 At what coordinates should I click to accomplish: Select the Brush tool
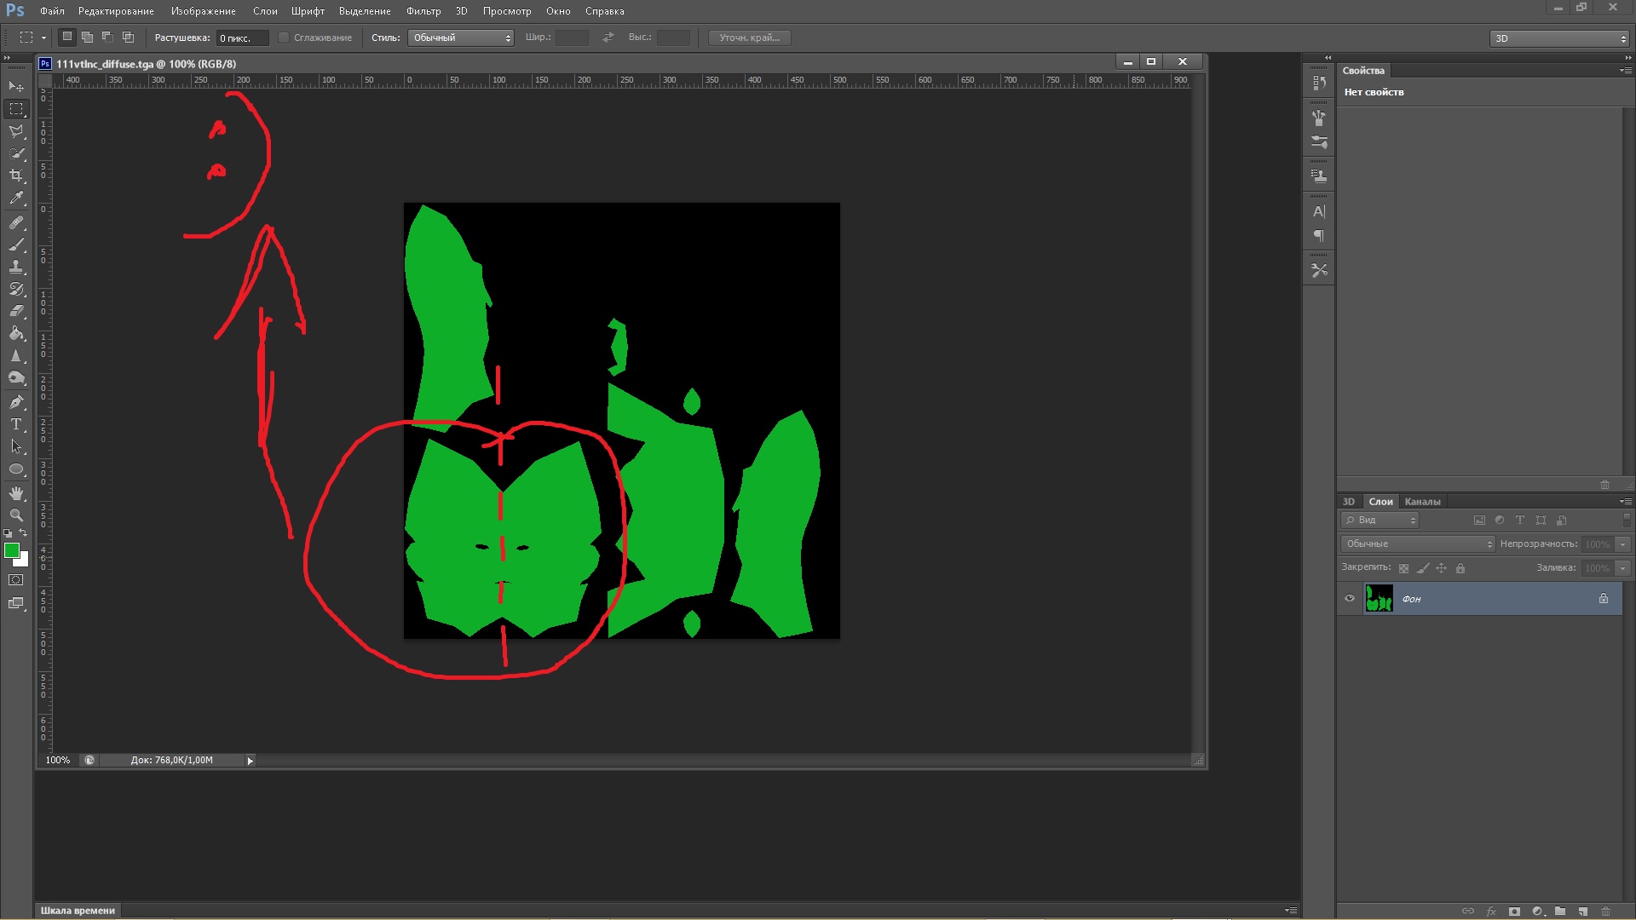pos(16,244)
